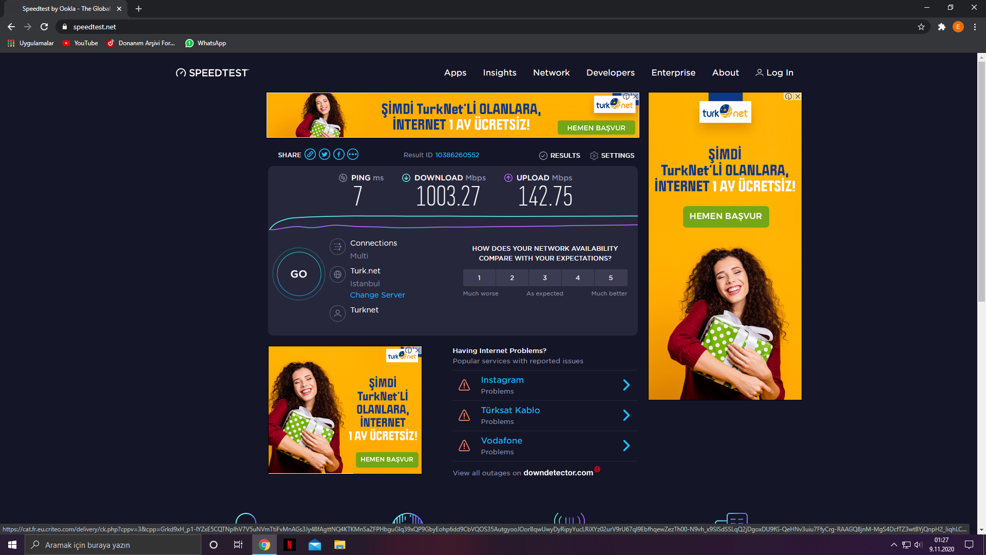Bookmark this page with star icon

921,27
